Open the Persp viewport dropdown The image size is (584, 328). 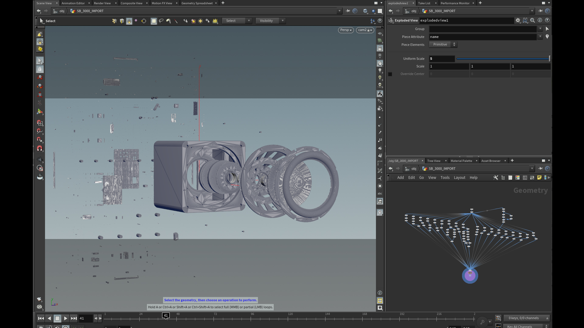[346, 30]
